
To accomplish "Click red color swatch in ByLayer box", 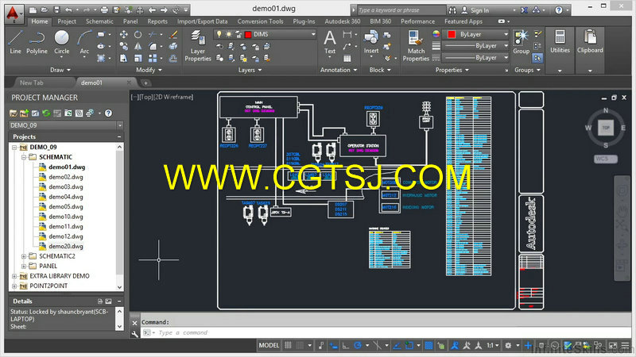I will point(452,34).
